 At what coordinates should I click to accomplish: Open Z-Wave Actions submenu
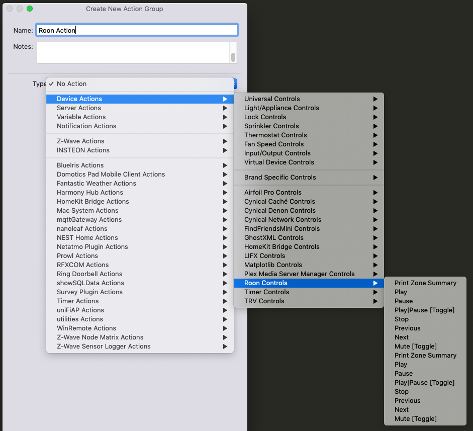tap(140, 141)
